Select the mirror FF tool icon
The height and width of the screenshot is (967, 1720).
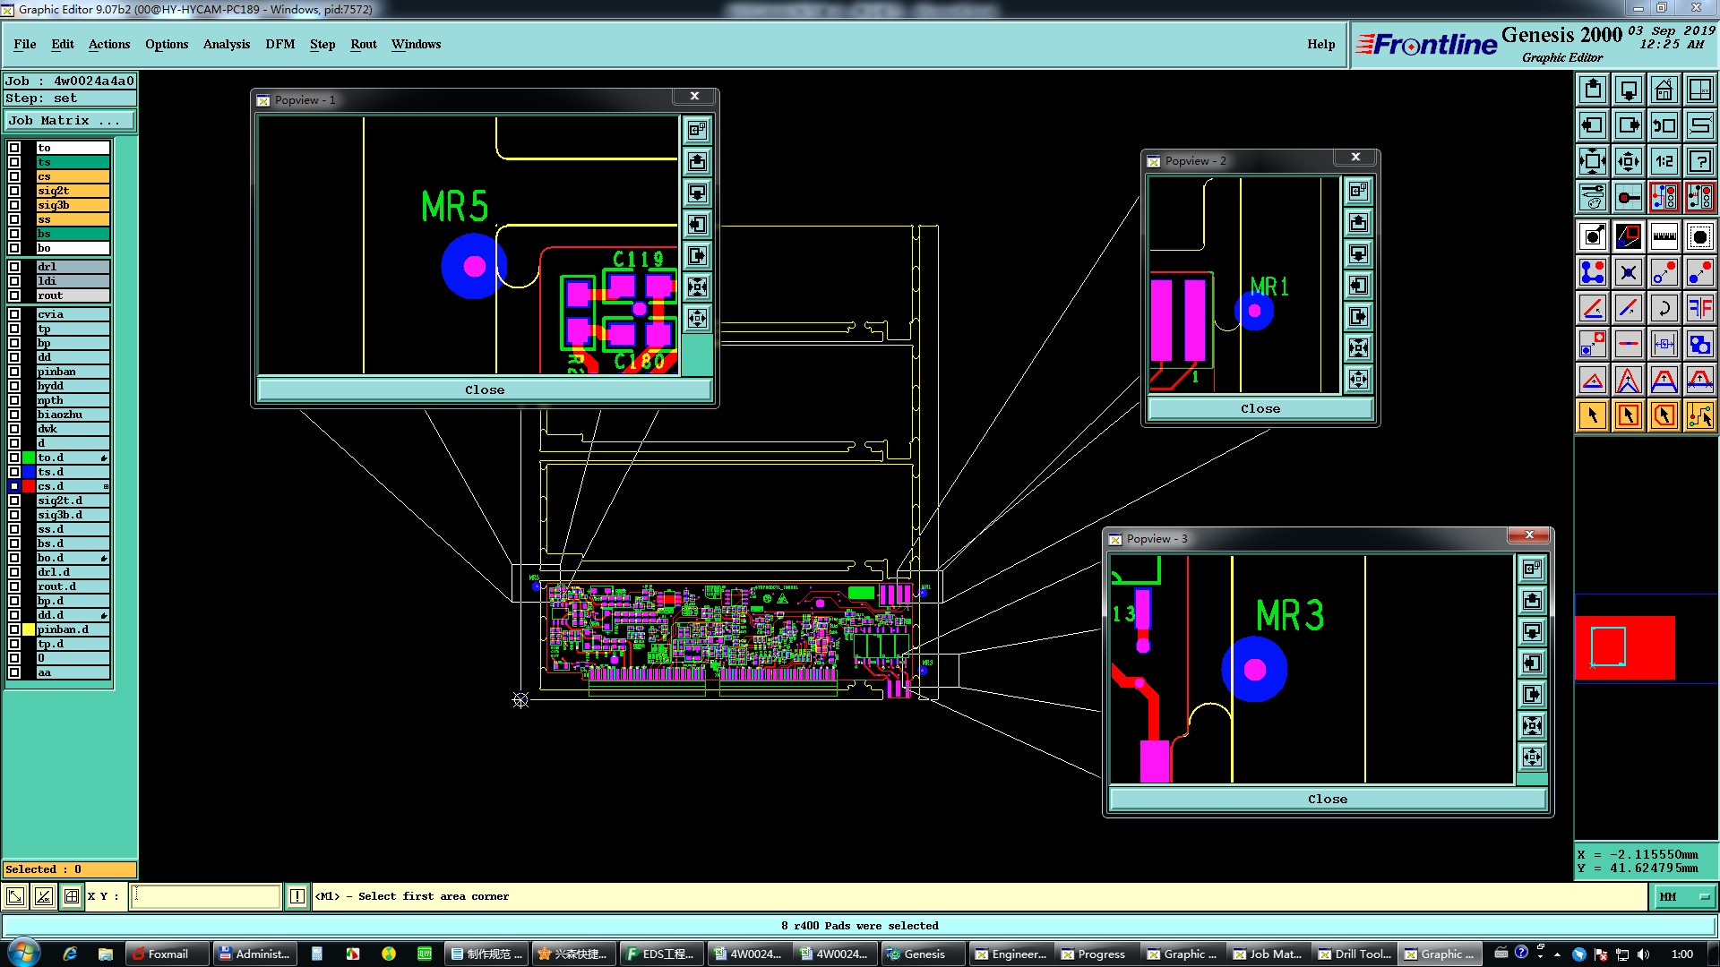point(1699,309)
